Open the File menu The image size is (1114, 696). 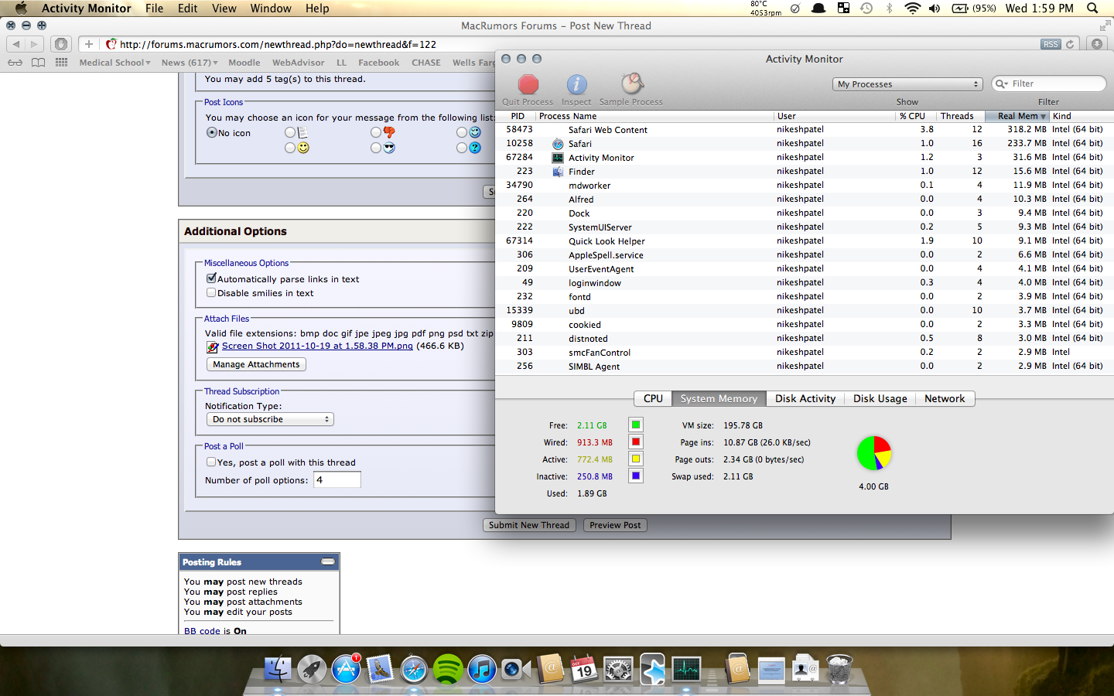[154, 9]
